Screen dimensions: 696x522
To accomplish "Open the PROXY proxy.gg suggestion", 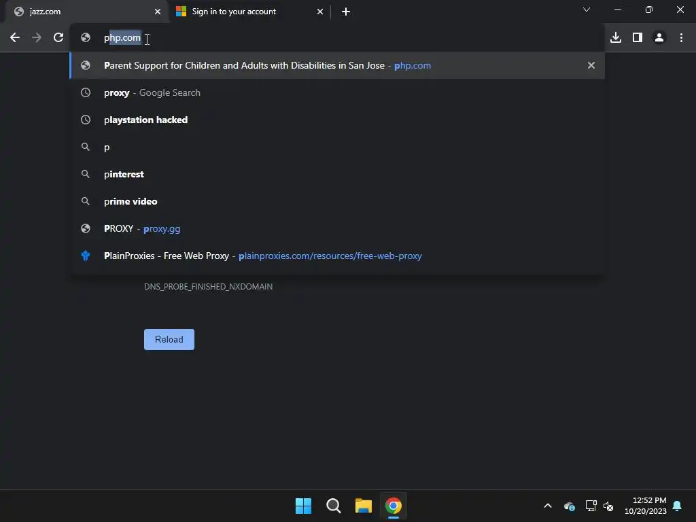I will (337, 228).
